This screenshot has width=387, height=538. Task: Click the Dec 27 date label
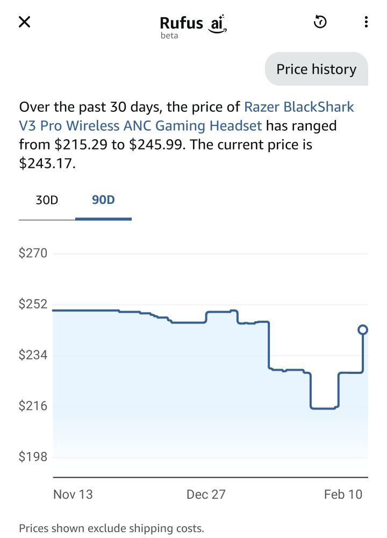[206, 494]
